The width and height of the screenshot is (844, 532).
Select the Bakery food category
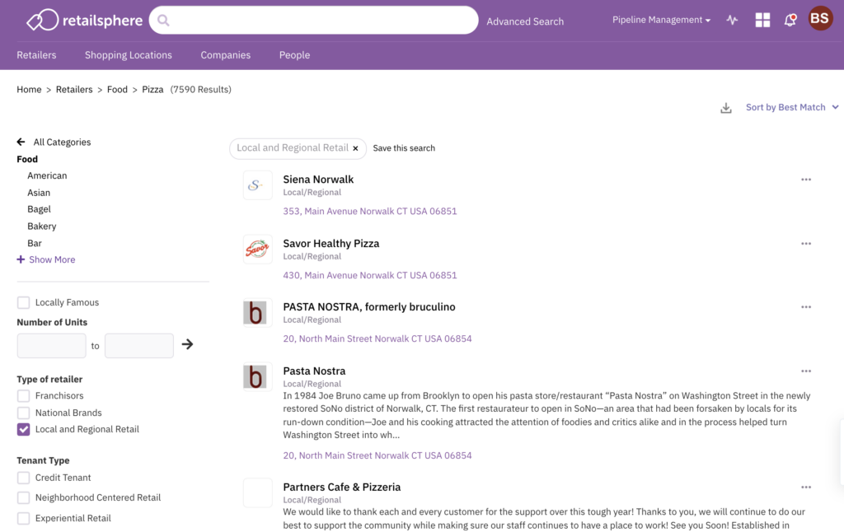pos(42,226)
